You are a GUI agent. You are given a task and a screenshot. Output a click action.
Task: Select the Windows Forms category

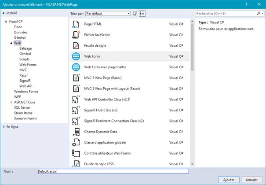(26, 91)
